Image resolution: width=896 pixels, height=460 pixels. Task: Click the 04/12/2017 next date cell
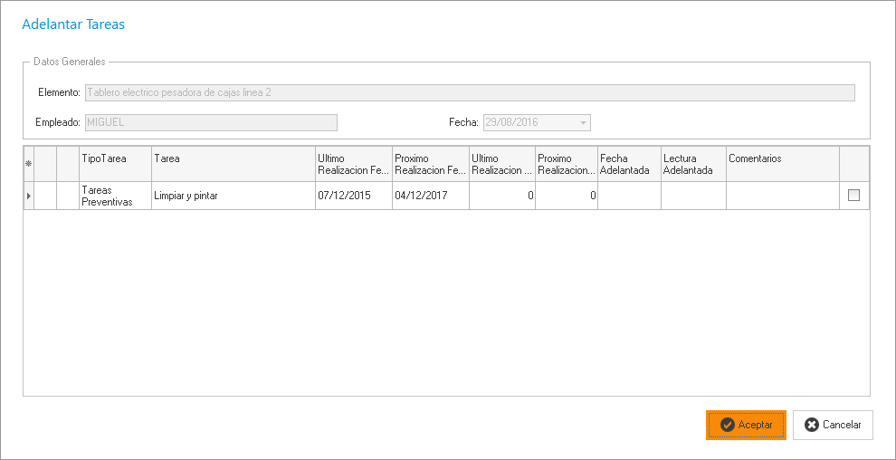coord(430,196)
